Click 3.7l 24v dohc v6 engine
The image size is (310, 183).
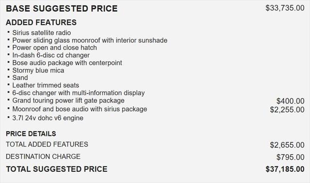48,118
